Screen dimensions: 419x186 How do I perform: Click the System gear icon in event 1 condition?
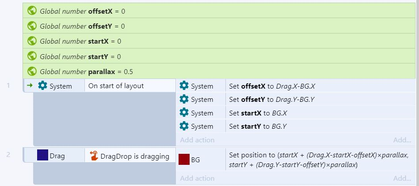point(42,86)
